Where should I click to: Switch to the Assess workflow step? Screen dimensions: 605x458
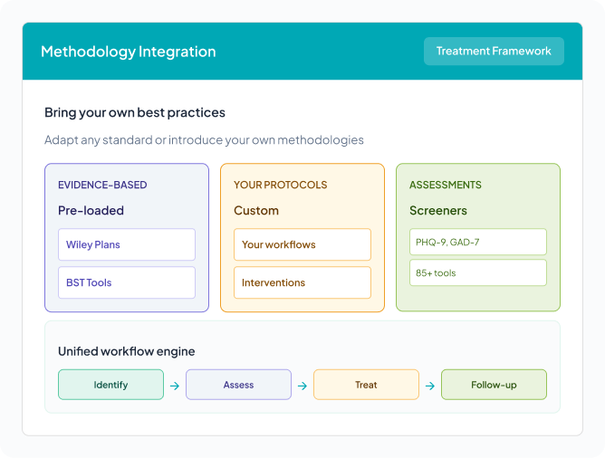[238, 385]
